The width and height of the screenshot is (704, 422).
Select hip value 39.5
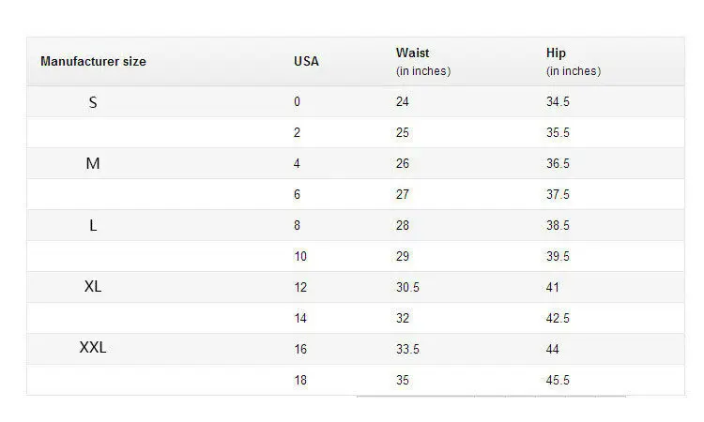pos(558,257)
